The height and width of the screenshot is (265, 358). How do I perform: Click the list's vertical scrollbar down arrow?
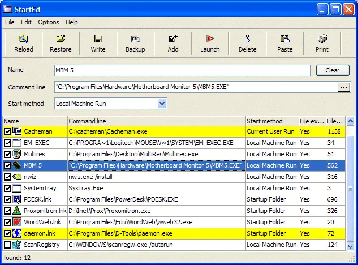(x=350, y=246)
